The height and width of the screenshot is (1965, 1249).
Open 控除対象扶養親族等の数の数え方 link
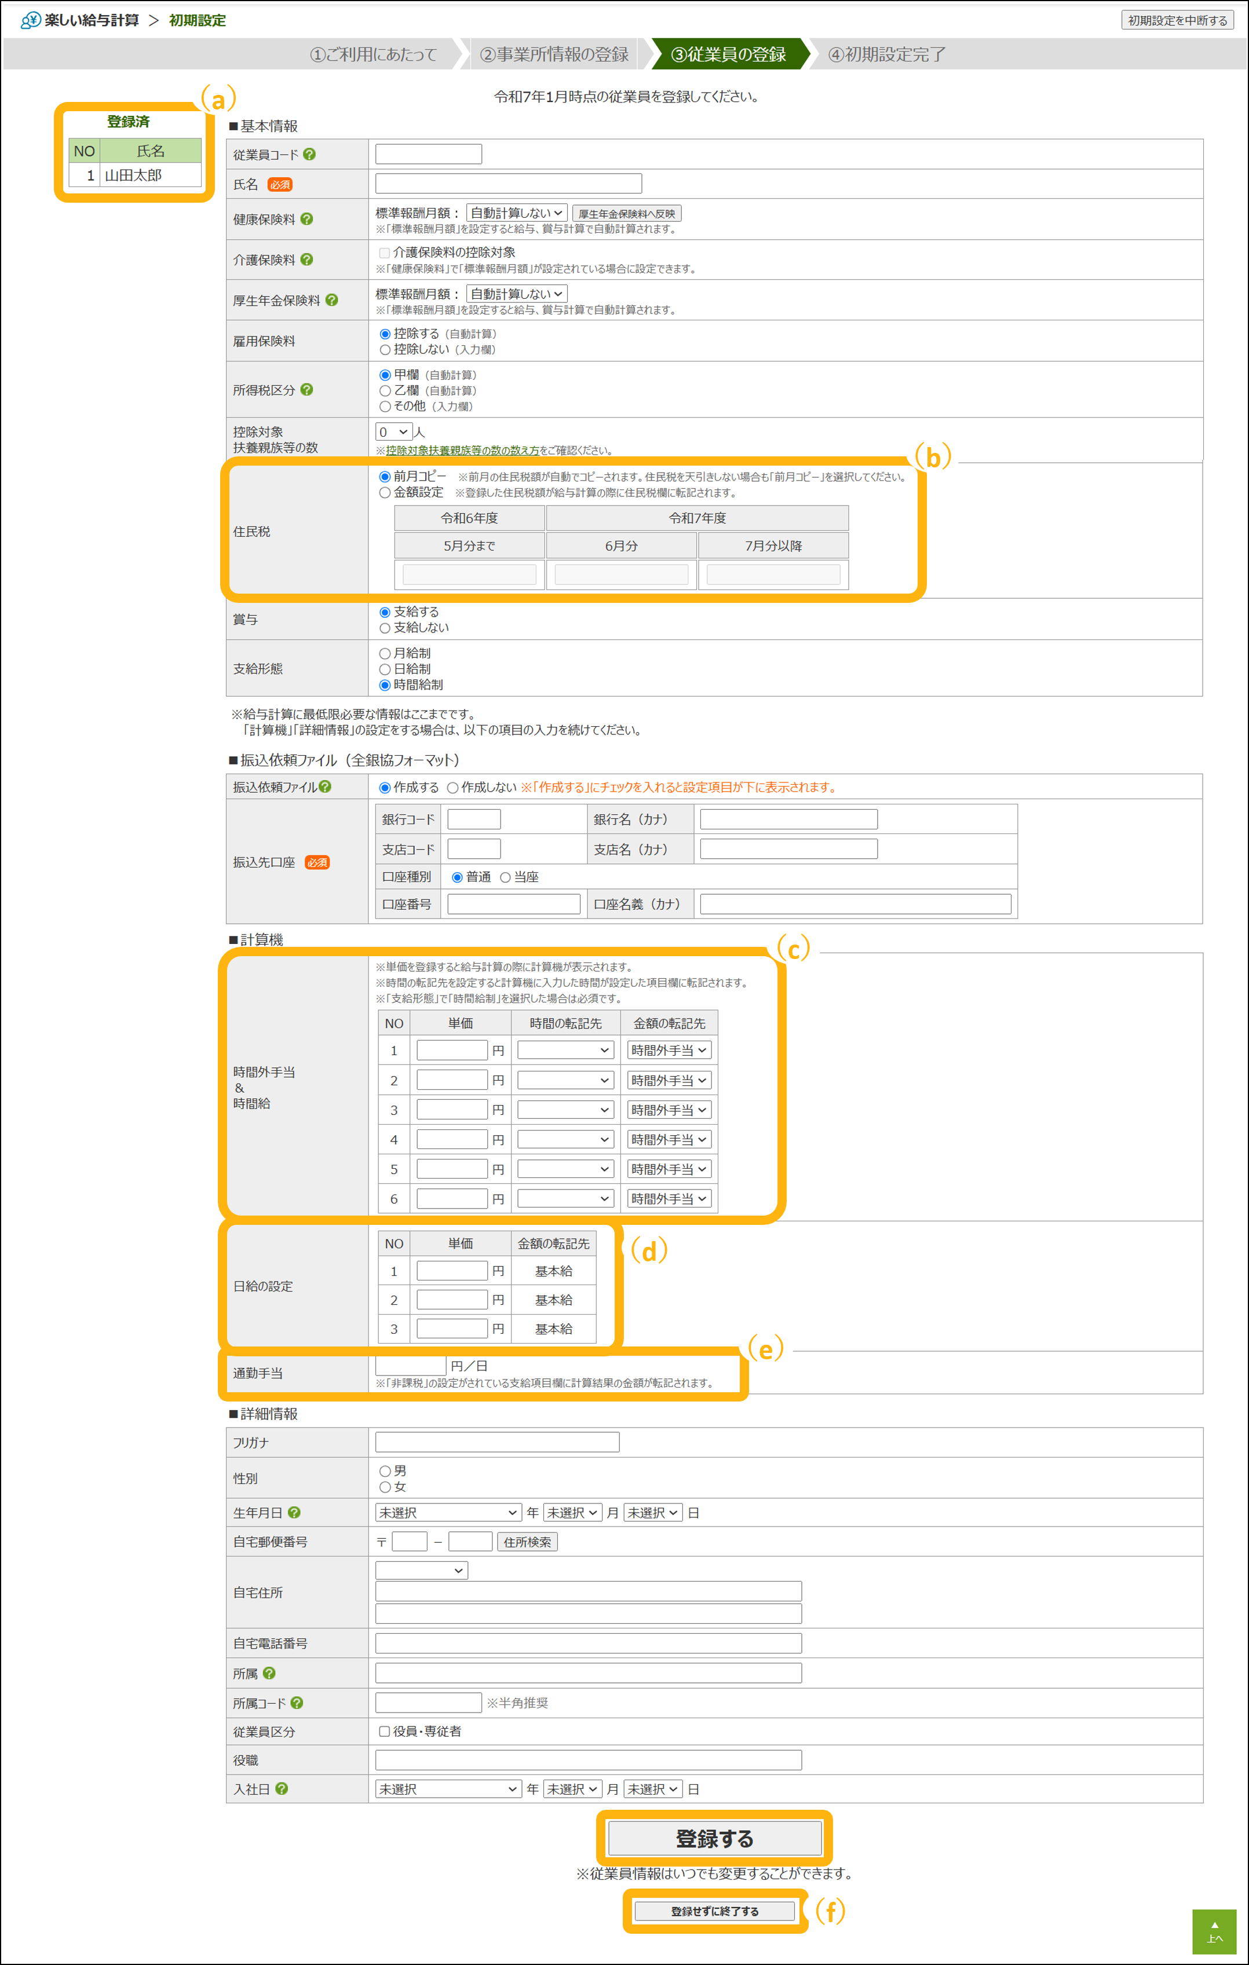click(x=462, y=451)
